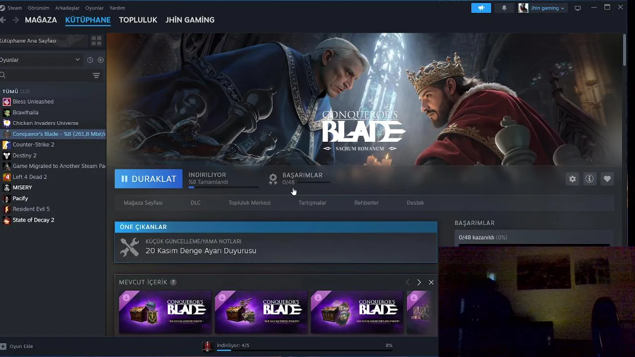635x357 pixels.
Task: Open first Conqueror's Blade DLC thumbnail
Action: point(165,312)
